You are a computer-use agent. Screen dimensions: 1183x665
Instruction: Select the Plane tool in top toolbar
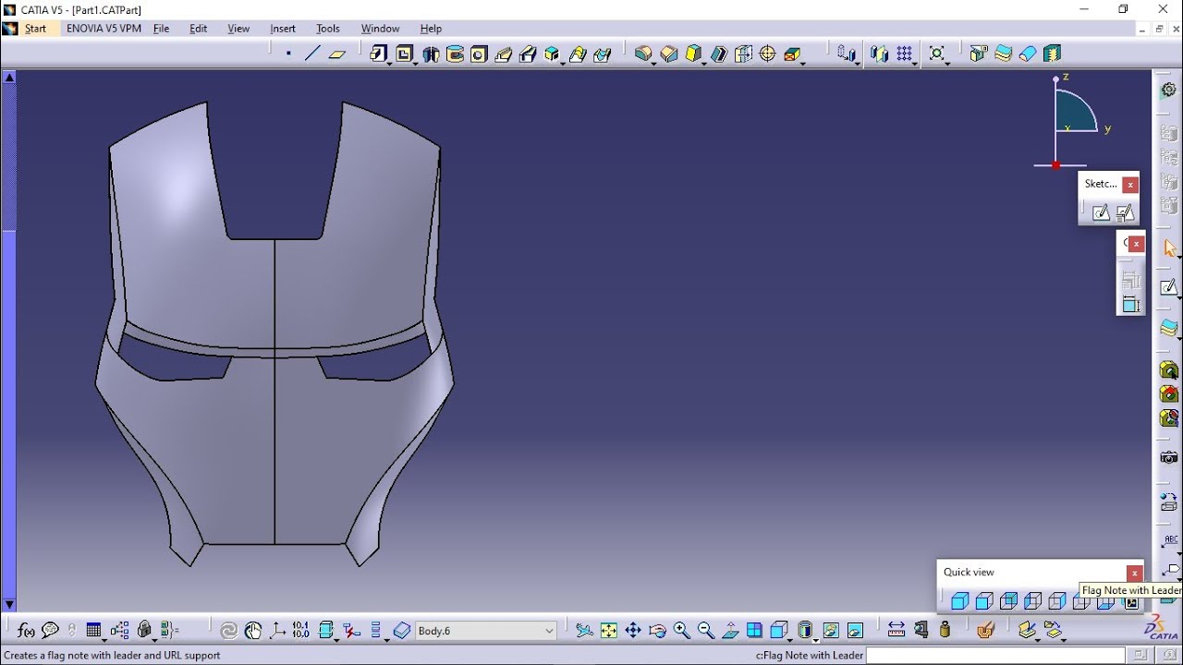pos(337,54)
